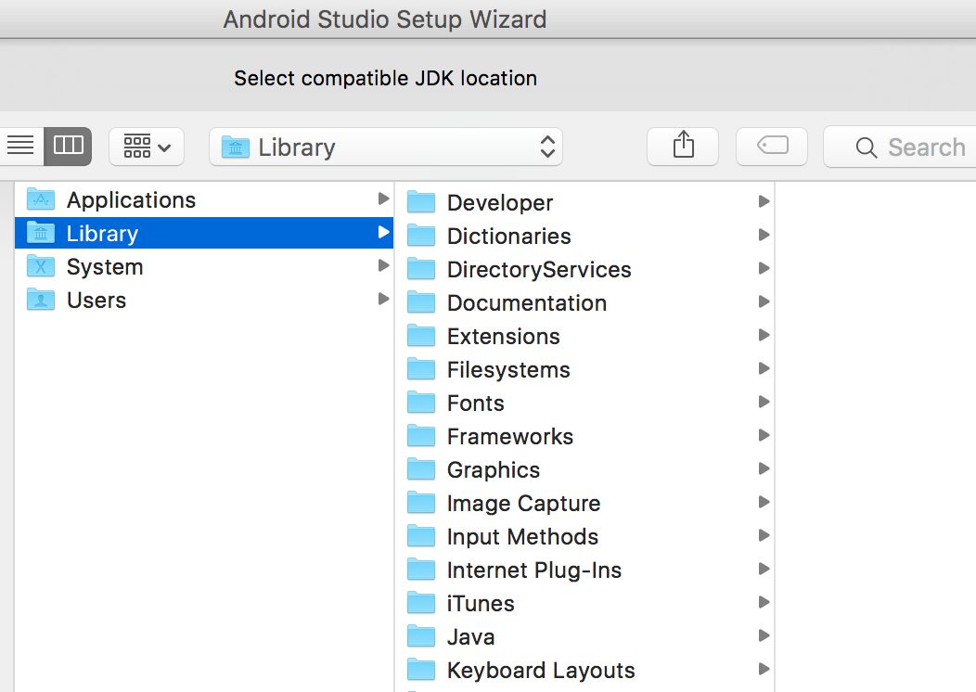Switch to list view mode

tap(21, 147)
